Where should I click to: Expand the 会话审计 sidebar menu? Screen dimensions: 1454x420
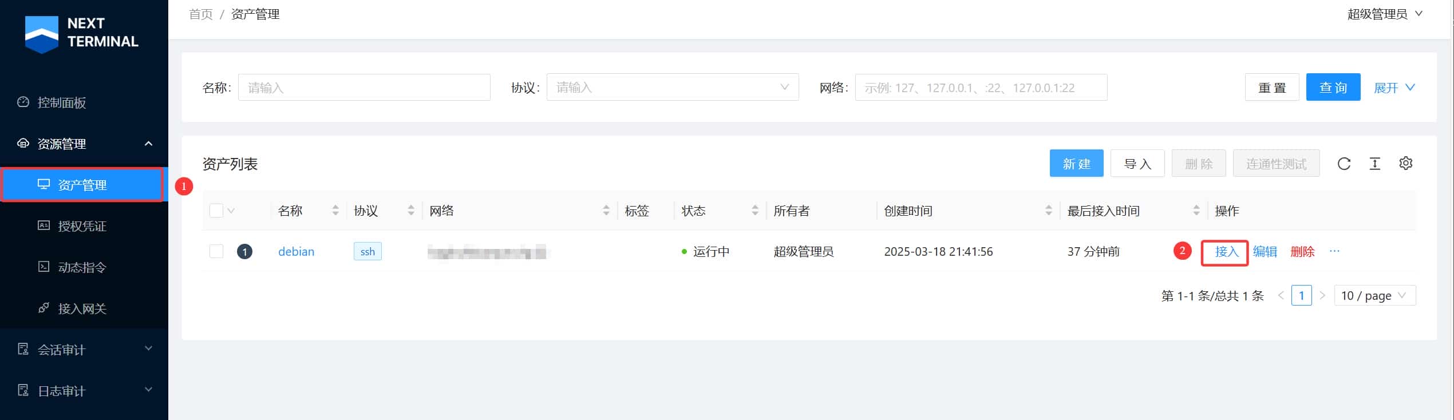pyautogui.click(x=84, y=350)
